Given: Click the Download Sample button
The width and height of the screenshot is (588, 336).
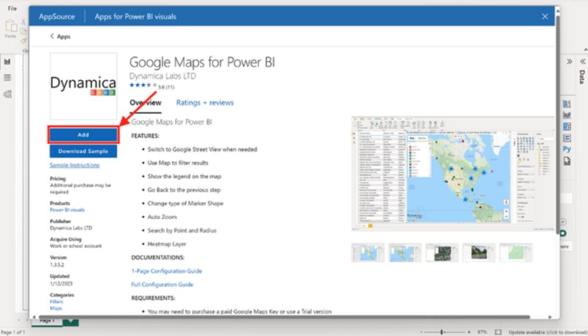Looking at the screenshot, I should click(x=83, y=151).
